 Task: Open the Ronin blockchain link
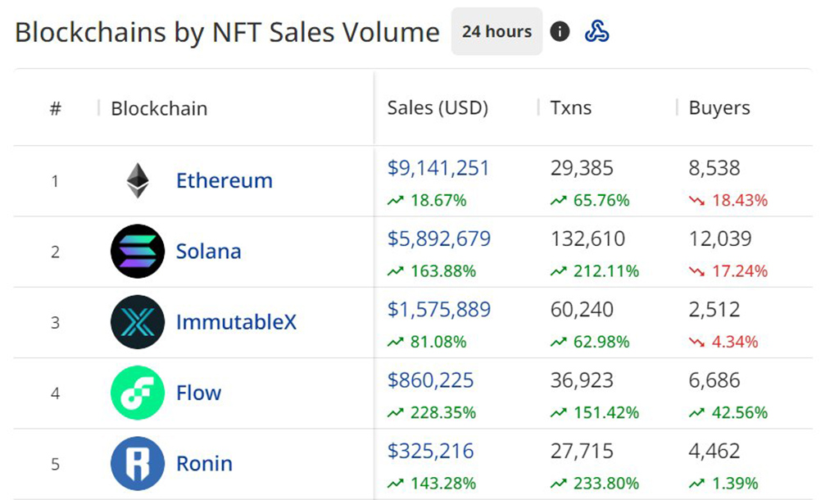(204, 463)
